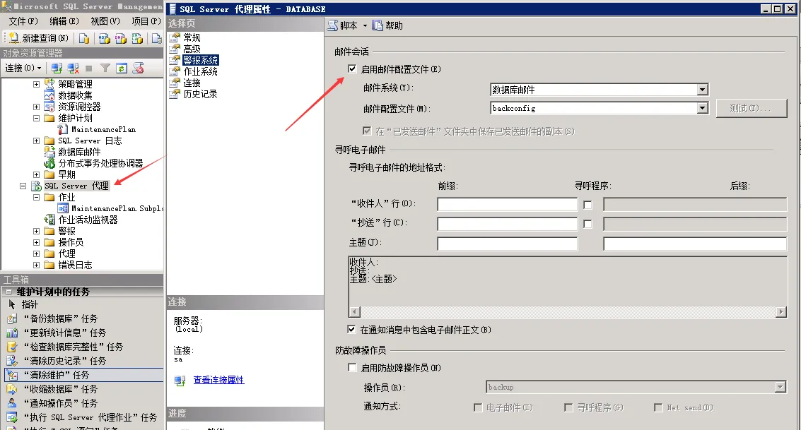
Task: Expand the 策略管理 tree node
Action: point(36,84)
